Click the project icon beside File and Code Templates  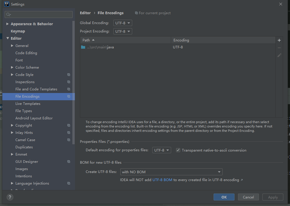pos(69,89)
